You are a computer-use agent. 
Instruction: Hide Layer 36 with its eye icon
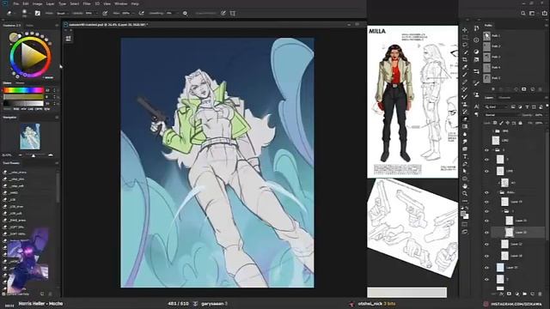(x=486, y=233)
